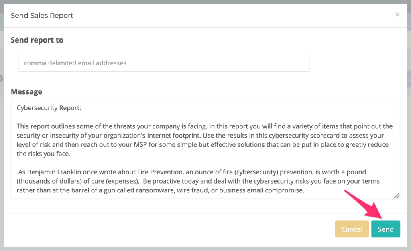Click the partially hidden icon behind dialog's left edge
Viewport: 411px width, 251px height.
(2, 78)
